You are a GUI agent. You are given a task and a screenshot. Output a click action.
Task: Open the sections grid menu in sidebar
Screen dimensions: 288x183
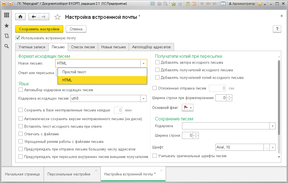(x=7, y=15)
